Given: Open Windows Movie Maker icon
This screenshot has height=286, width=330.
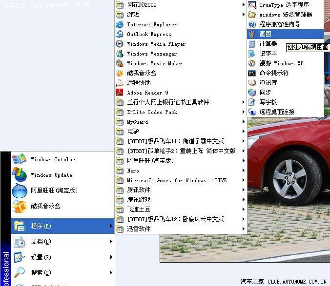Looking at the screenshot, I should click(120, 63).
